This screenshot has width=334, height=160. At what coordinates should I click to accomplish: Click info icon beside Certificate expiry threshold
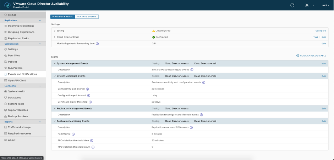[90, 102]
